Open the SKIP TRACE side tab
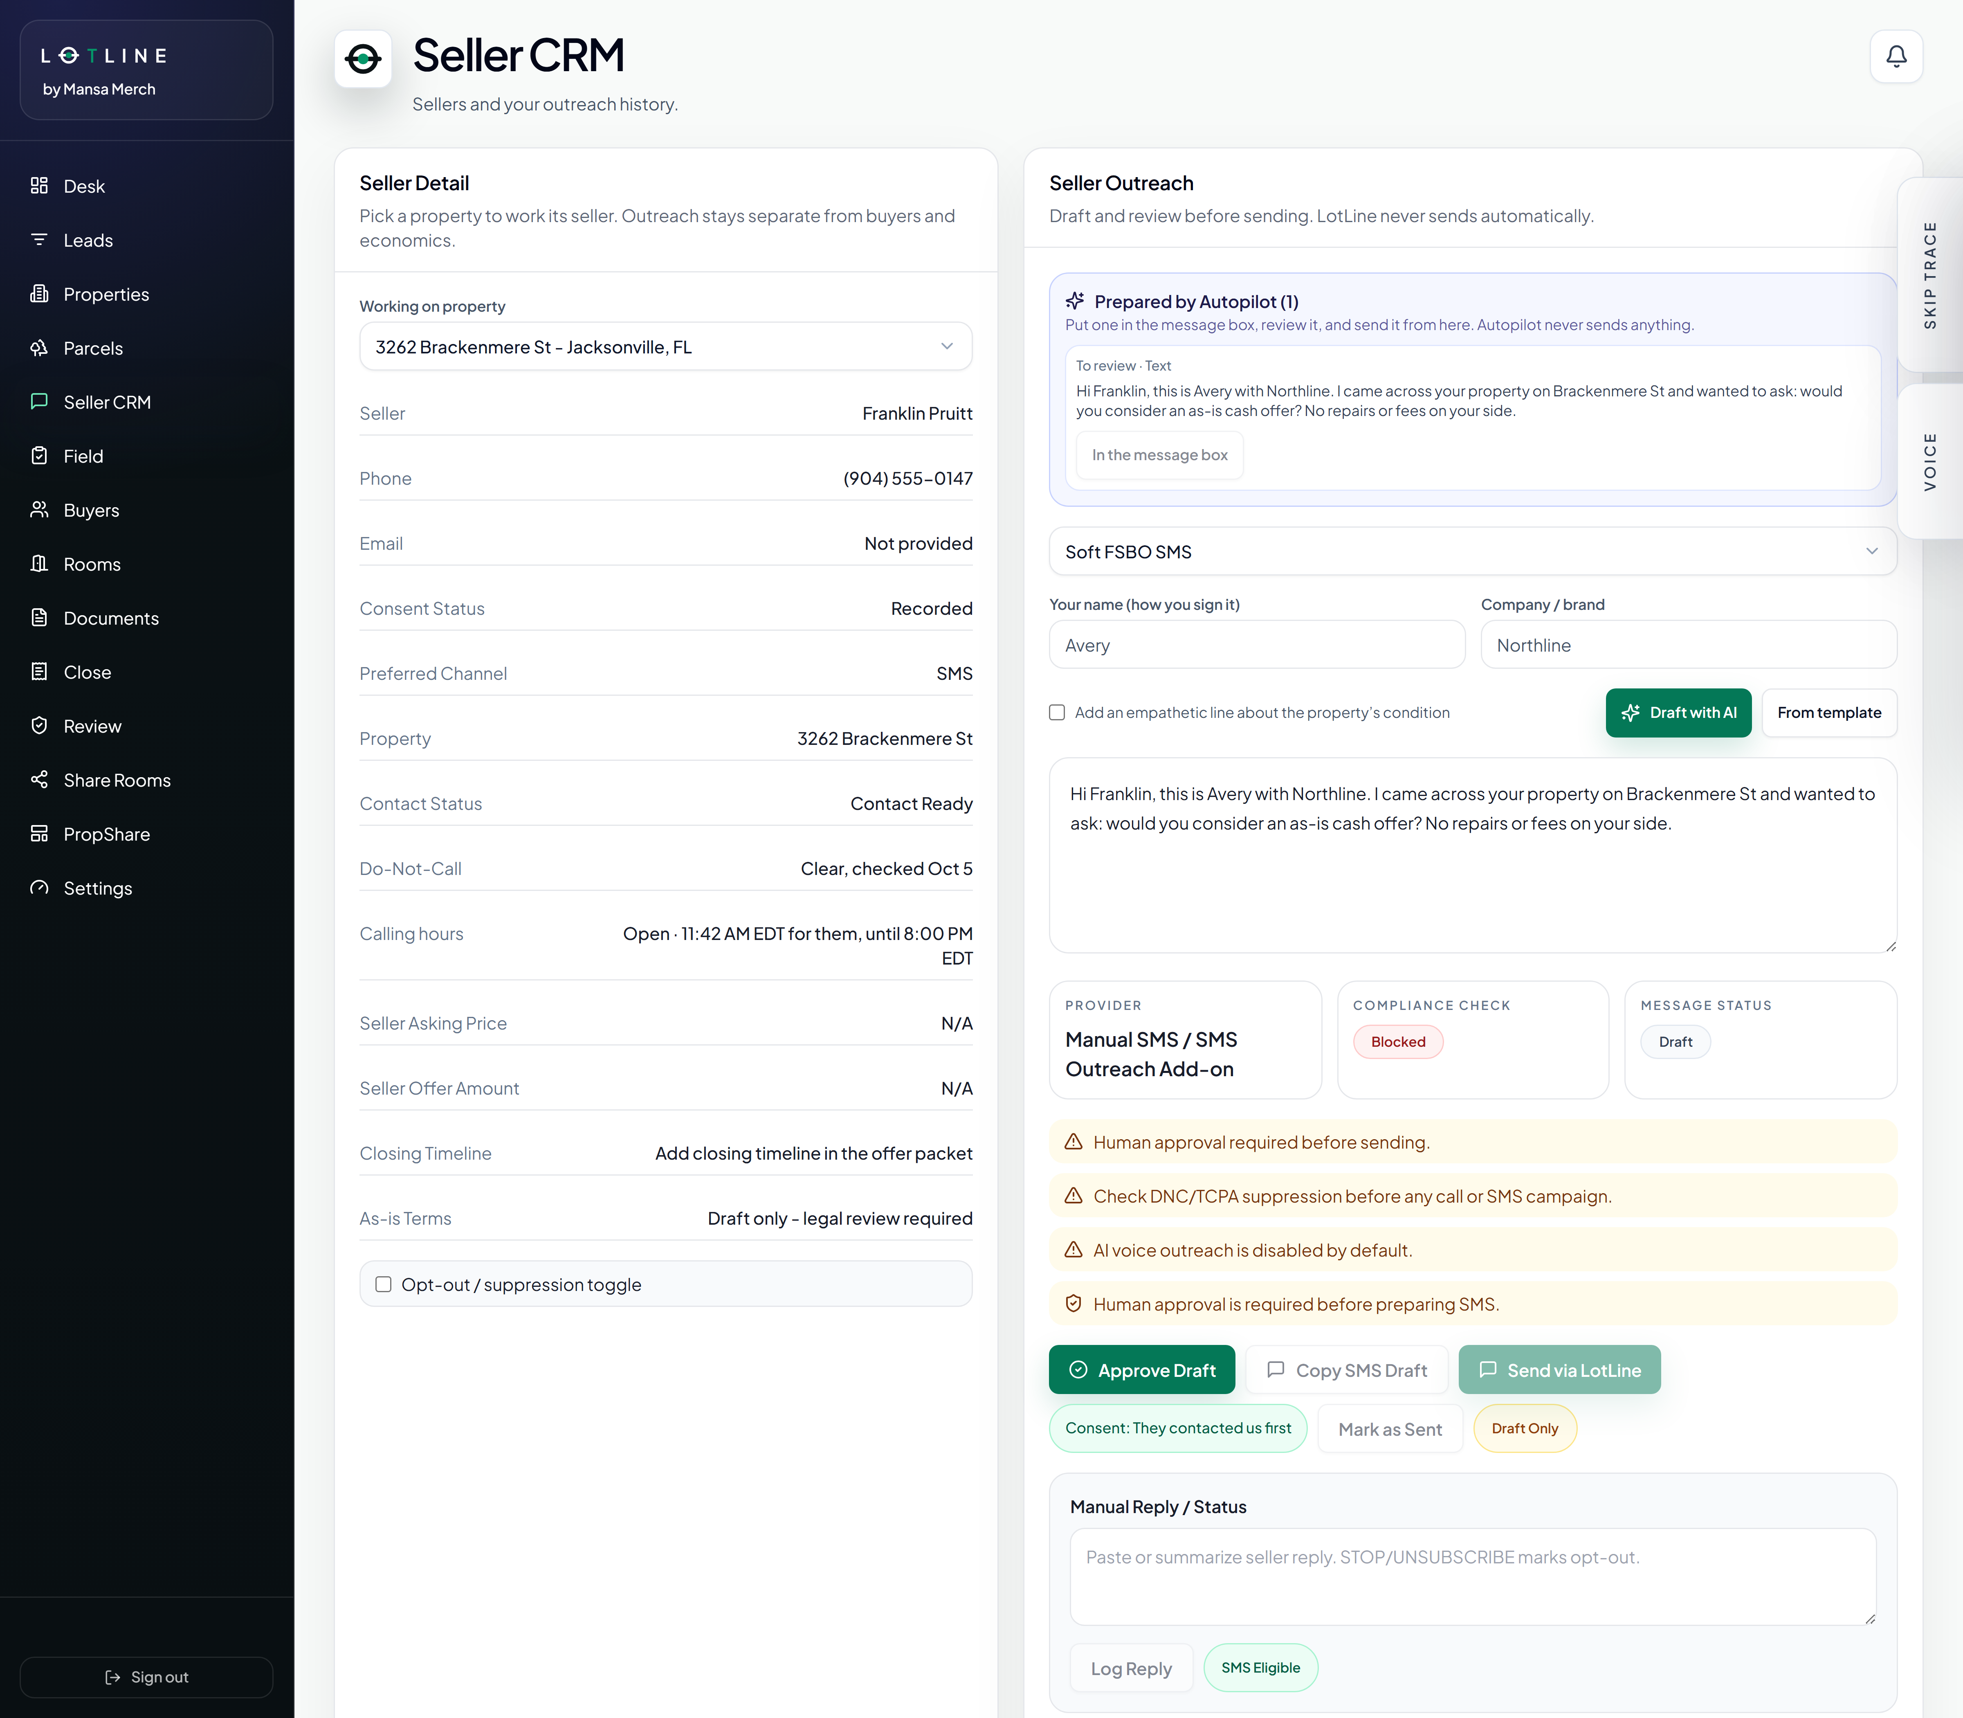 (x=1929, y=275)
